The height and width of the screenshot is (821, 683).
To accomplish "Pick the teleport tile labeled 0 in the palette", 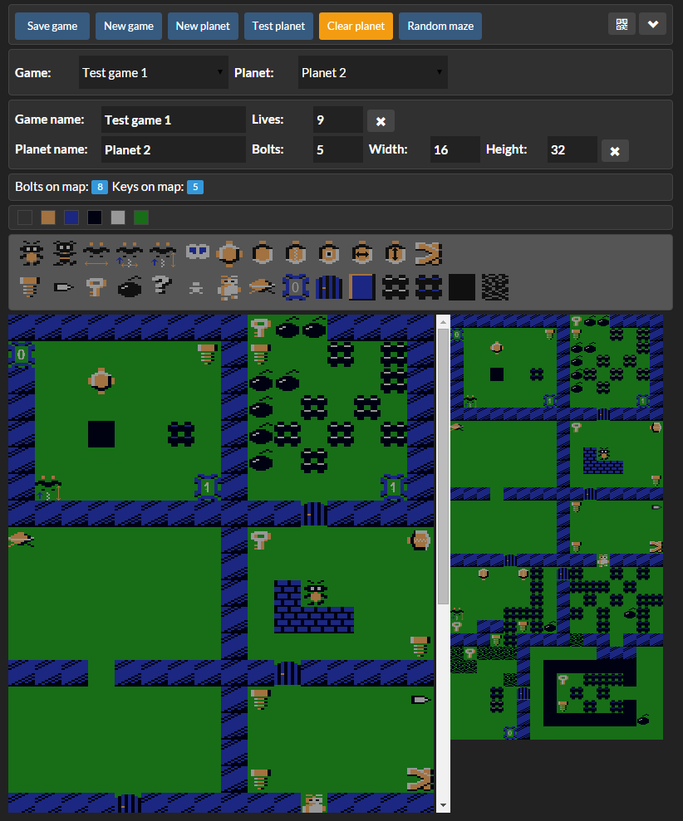I will pos(296,287).
